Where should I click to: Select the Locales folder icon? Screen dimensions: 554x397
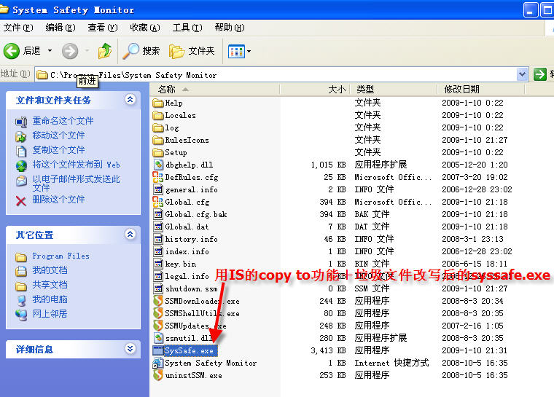tap(158, 116)
